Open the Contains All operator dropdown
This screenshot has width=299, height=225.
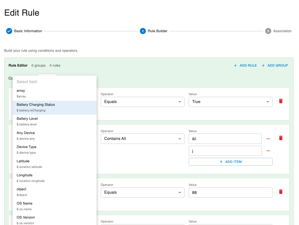[x=142, y=139]
